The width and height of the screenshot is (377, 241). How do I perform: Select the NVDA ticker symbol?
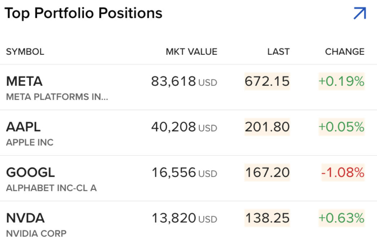coord(25,218)
